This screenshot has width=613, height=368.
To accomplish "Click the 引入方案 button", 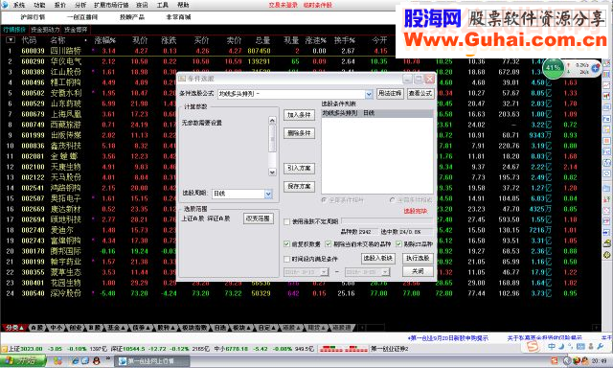I will tap(299, 168).
